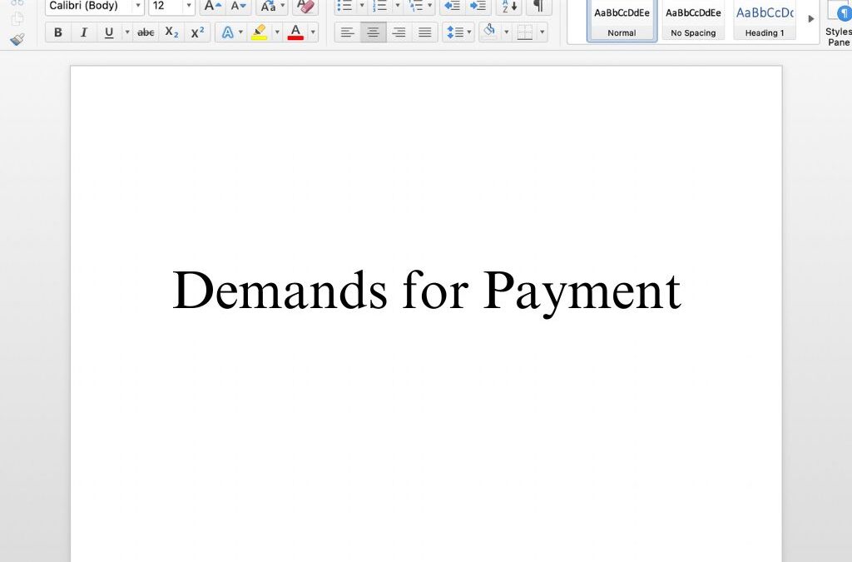Increase font size A icon
This screenshot has width=852, height=562.
(212, 7)
